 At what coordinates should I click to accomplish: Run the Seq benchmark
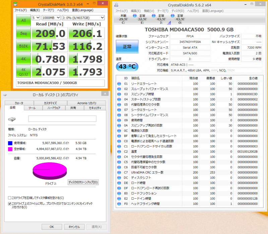coord(23,33)
